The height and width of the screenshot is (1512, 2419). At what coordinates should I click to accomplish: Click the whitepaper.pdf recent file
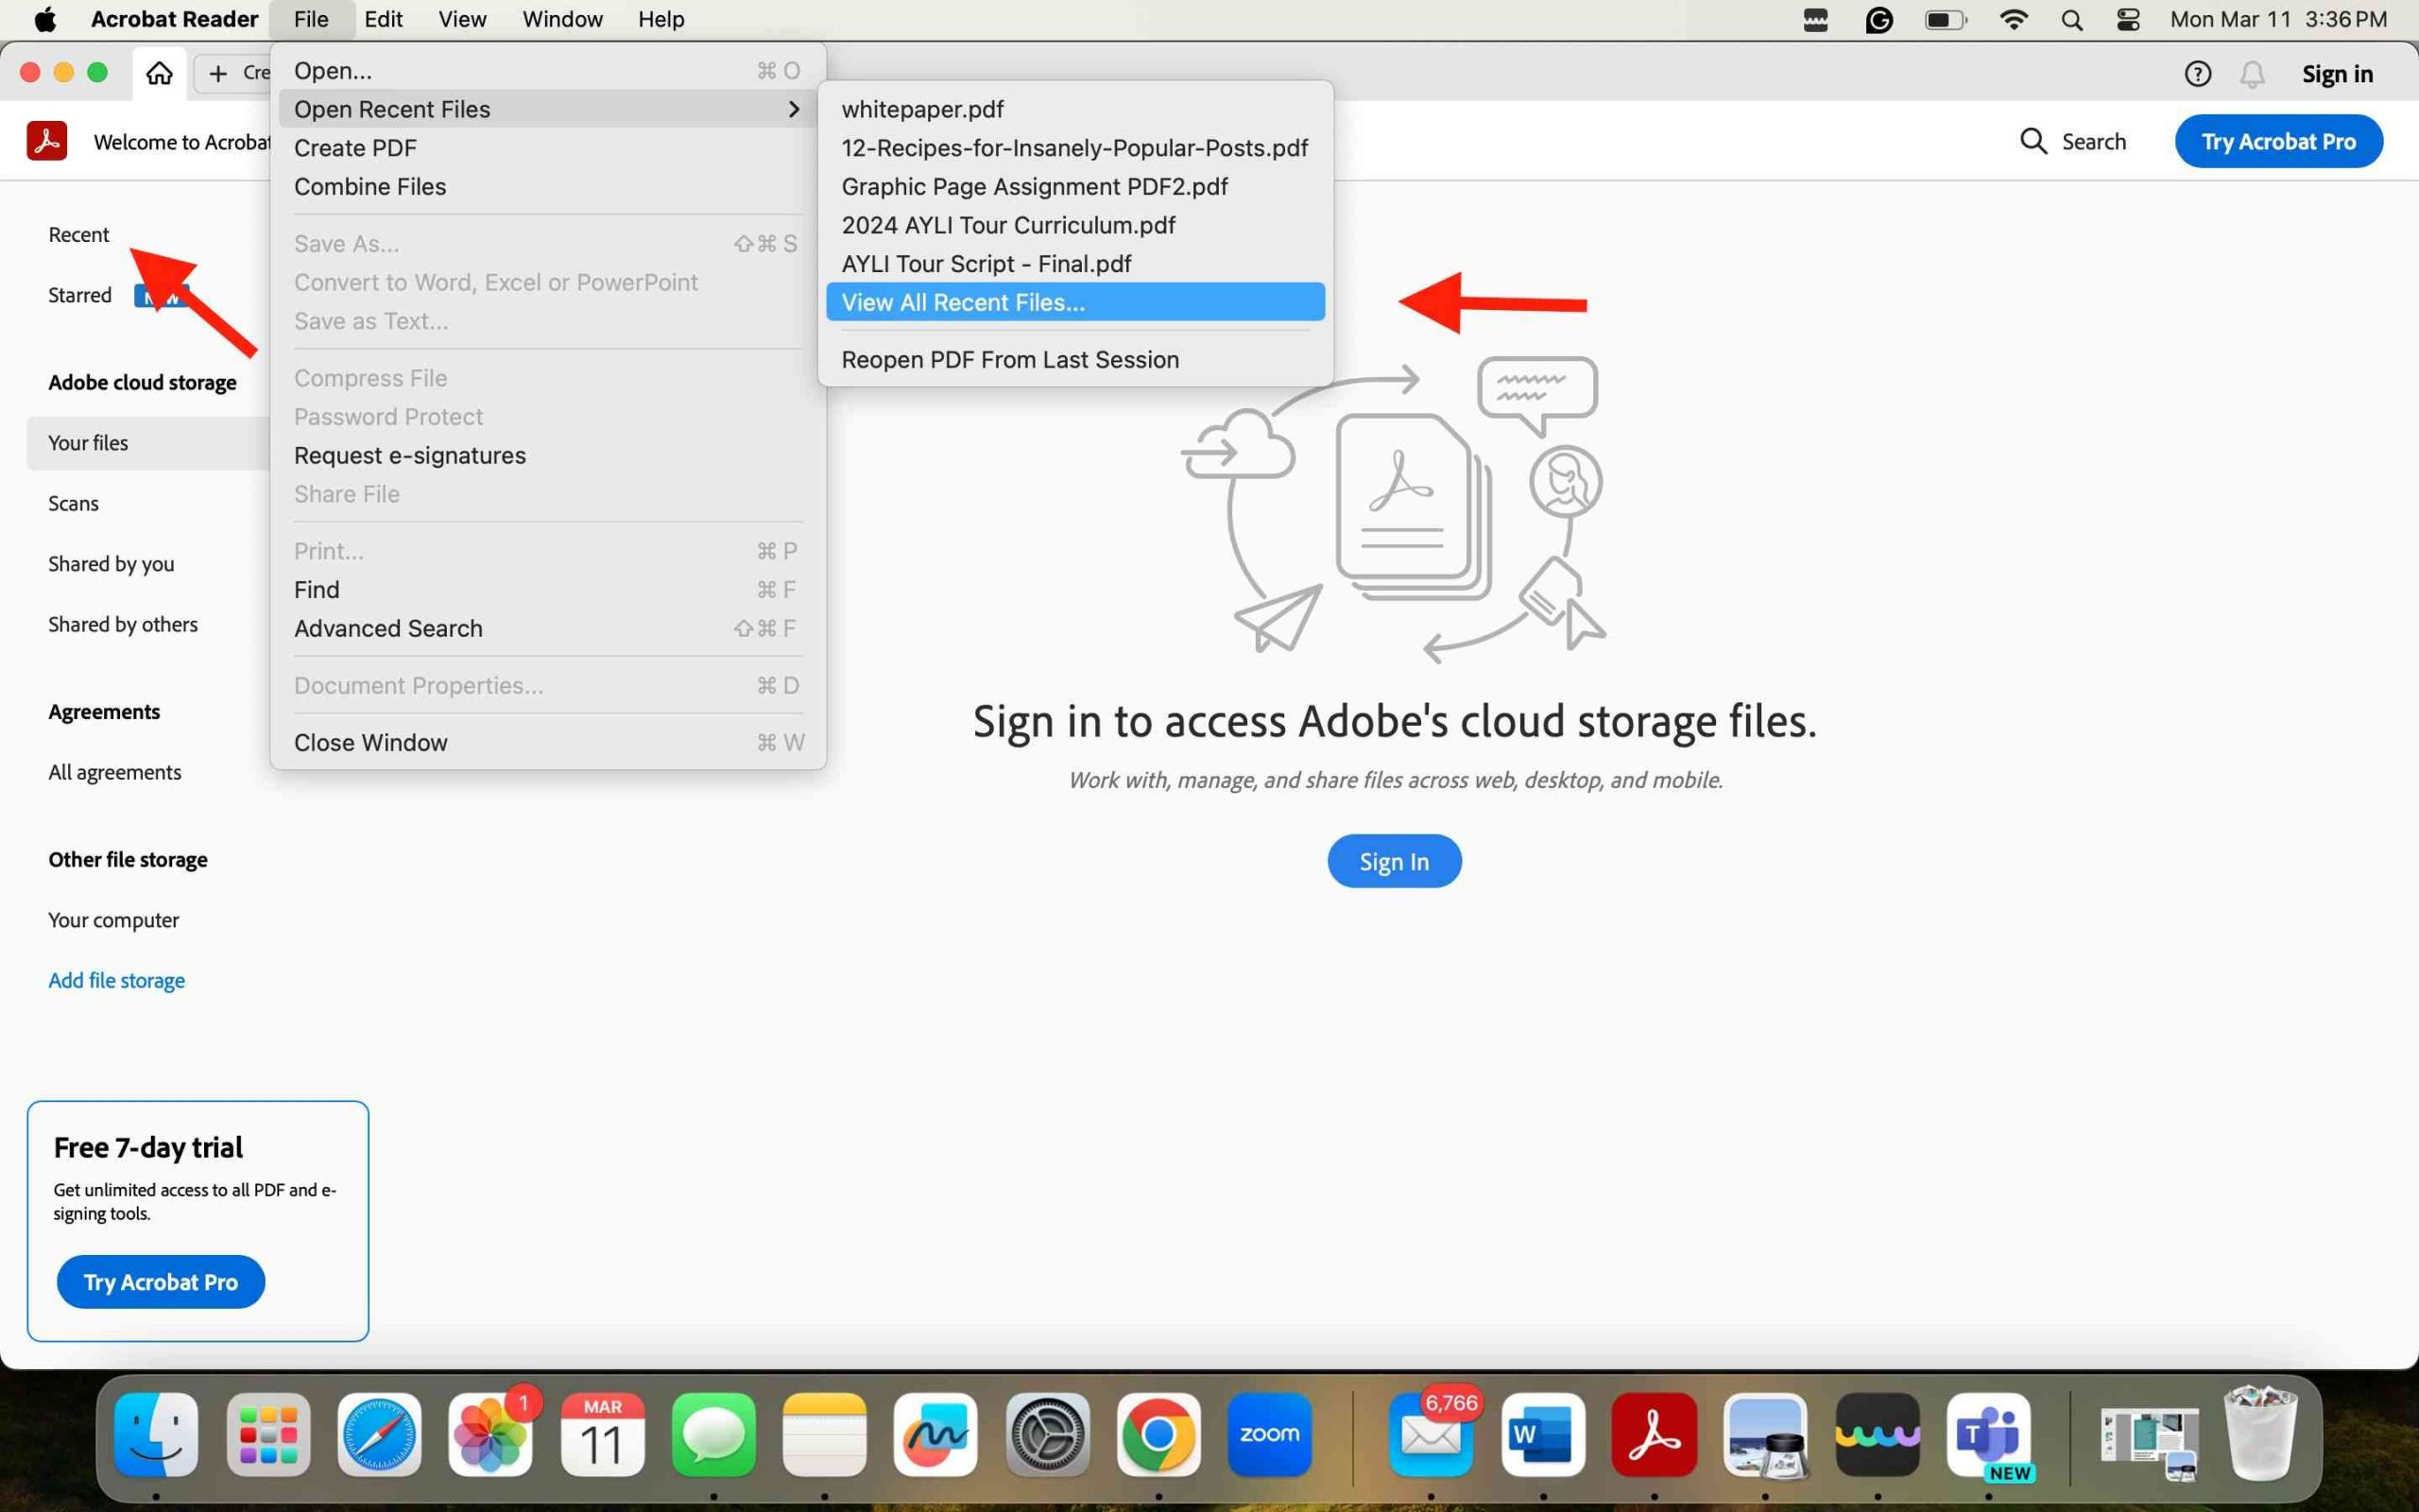tap(921, 108)
